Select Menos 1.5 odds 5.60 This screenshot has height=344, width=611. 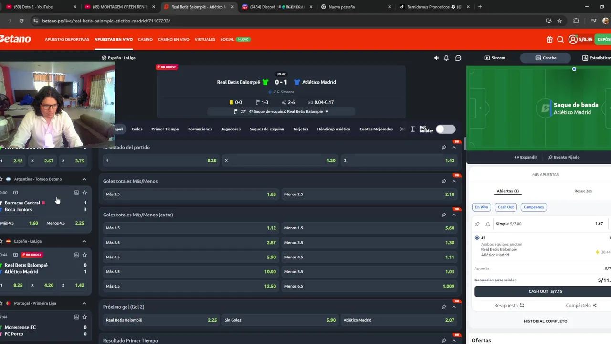pos(369,228)
